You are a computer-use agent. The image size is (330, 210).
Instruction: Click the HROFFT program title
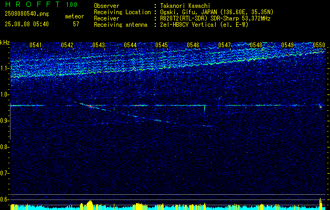tap(33, 4)
